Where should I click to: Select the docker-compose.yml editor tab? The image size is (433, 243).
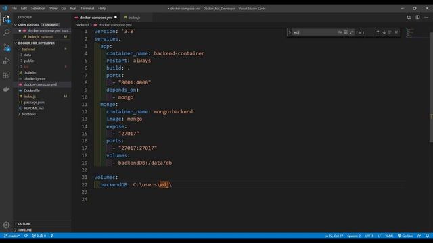[96, 18]
